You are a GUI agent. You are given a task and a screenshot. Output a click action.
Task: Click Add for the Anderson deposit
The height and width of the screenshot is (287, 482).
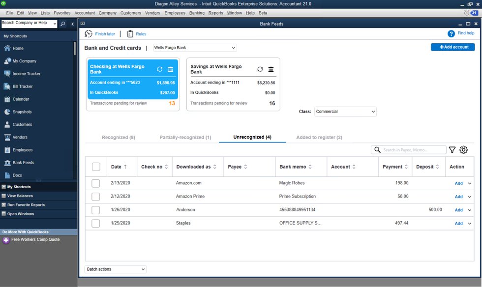click(x=458, y=210)
